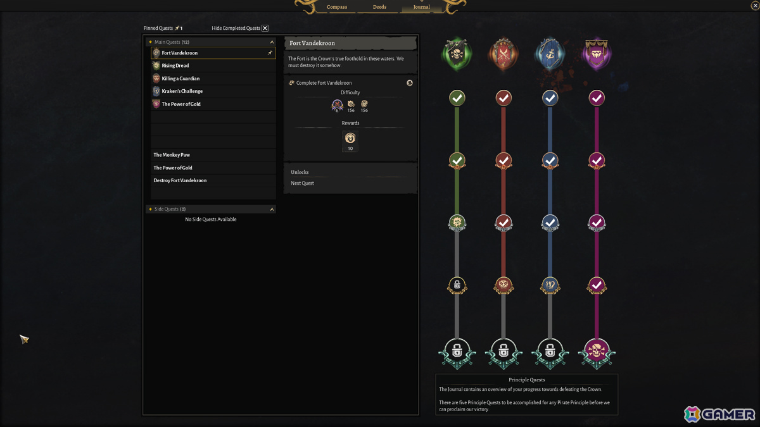
Task: Click the third checkmark node on red track
Action: pos(503,223)
